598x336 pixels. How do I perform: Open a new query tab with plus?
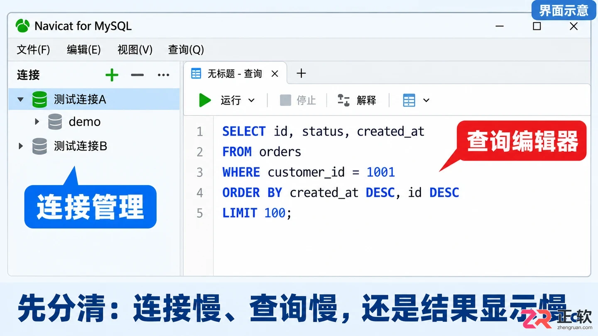(x=301, y=73)
